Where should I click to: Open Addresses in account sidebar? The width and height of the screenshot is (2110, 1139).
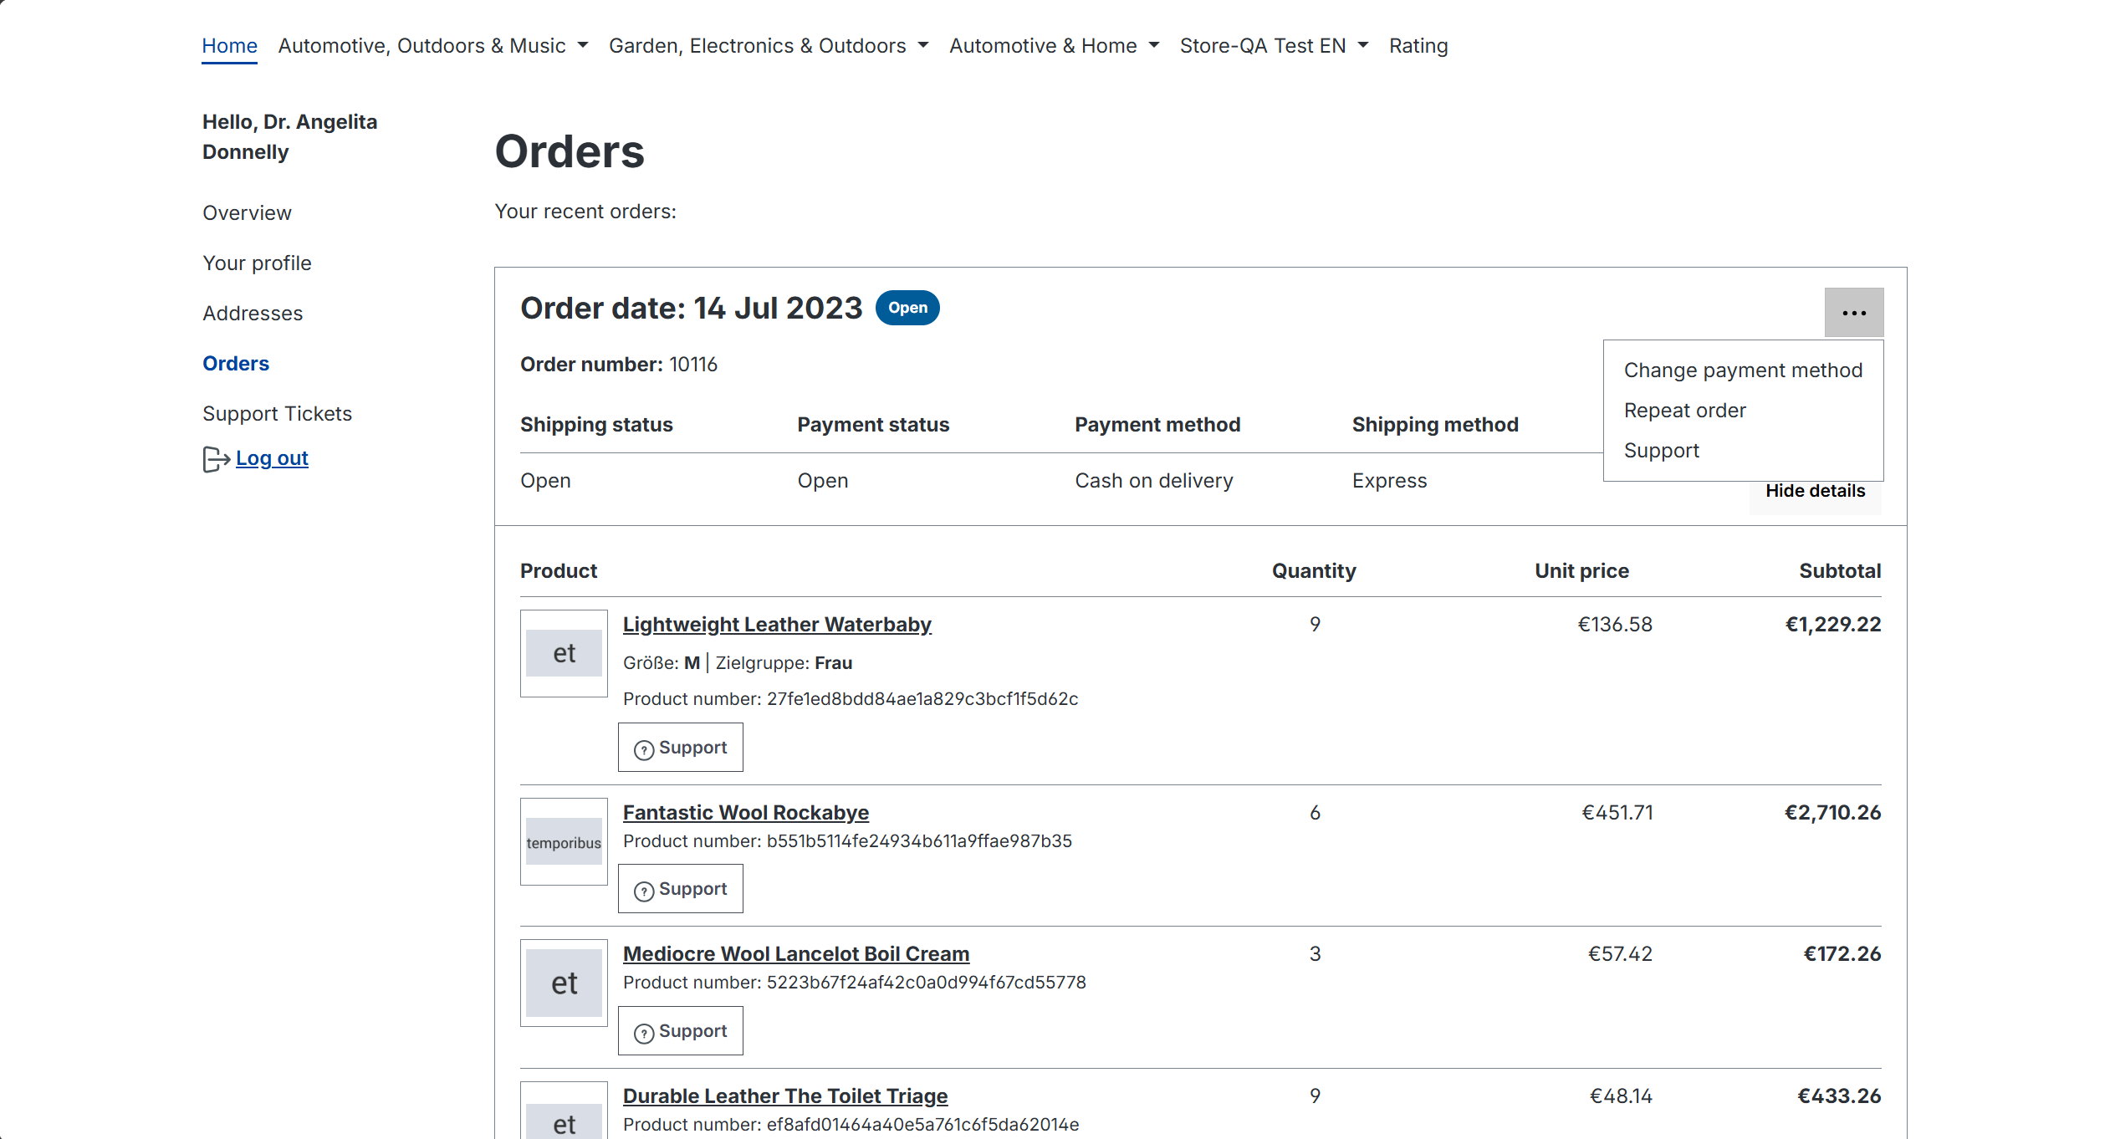point(253,314)
